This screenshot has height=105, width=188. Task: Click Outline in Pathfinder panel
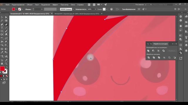tap(169, 58)
